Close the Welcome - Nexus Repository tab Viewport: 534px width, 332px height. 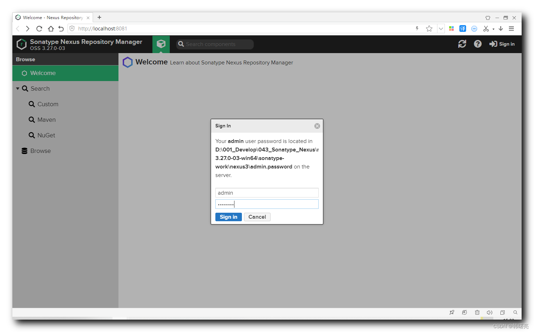pos(88,18)
